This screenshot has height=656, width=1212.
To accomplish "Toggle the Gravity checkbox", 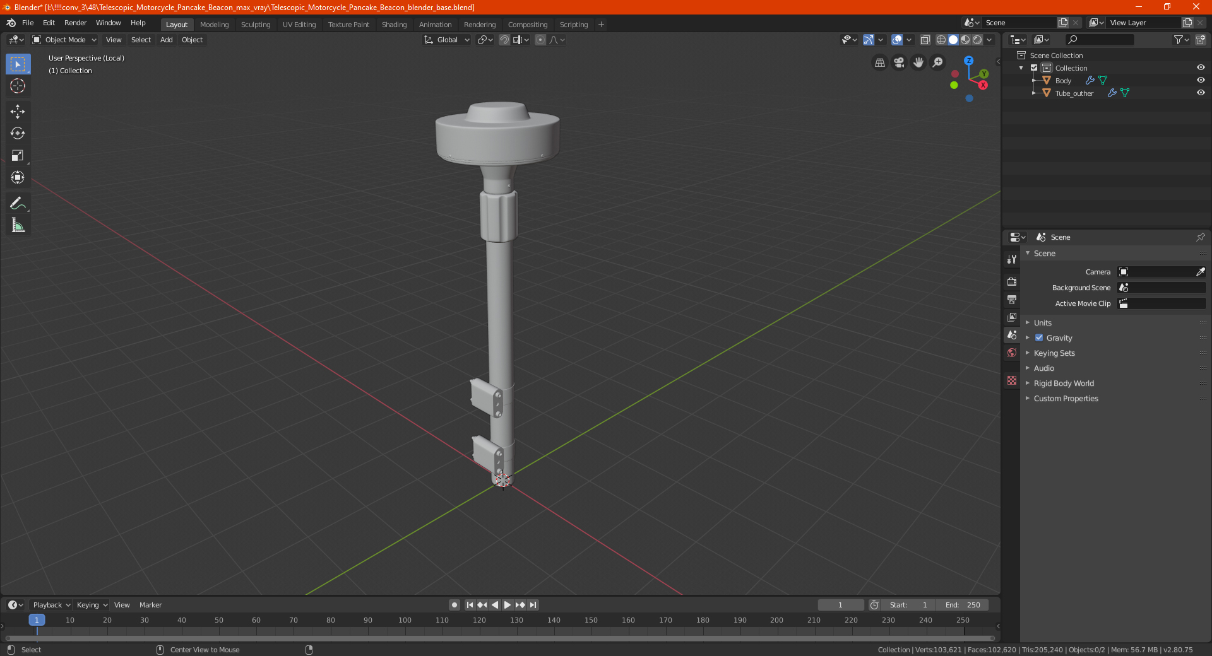I will point(1039,337).
